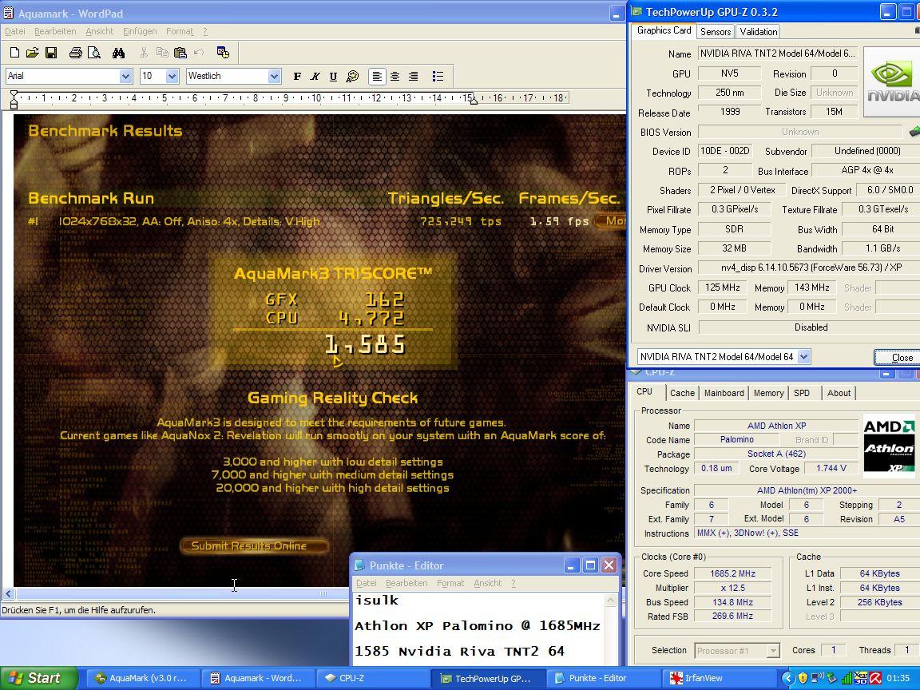Click the security shield tray icon
Viewport: 920px width, 690px height.
[x=803, y=678]
